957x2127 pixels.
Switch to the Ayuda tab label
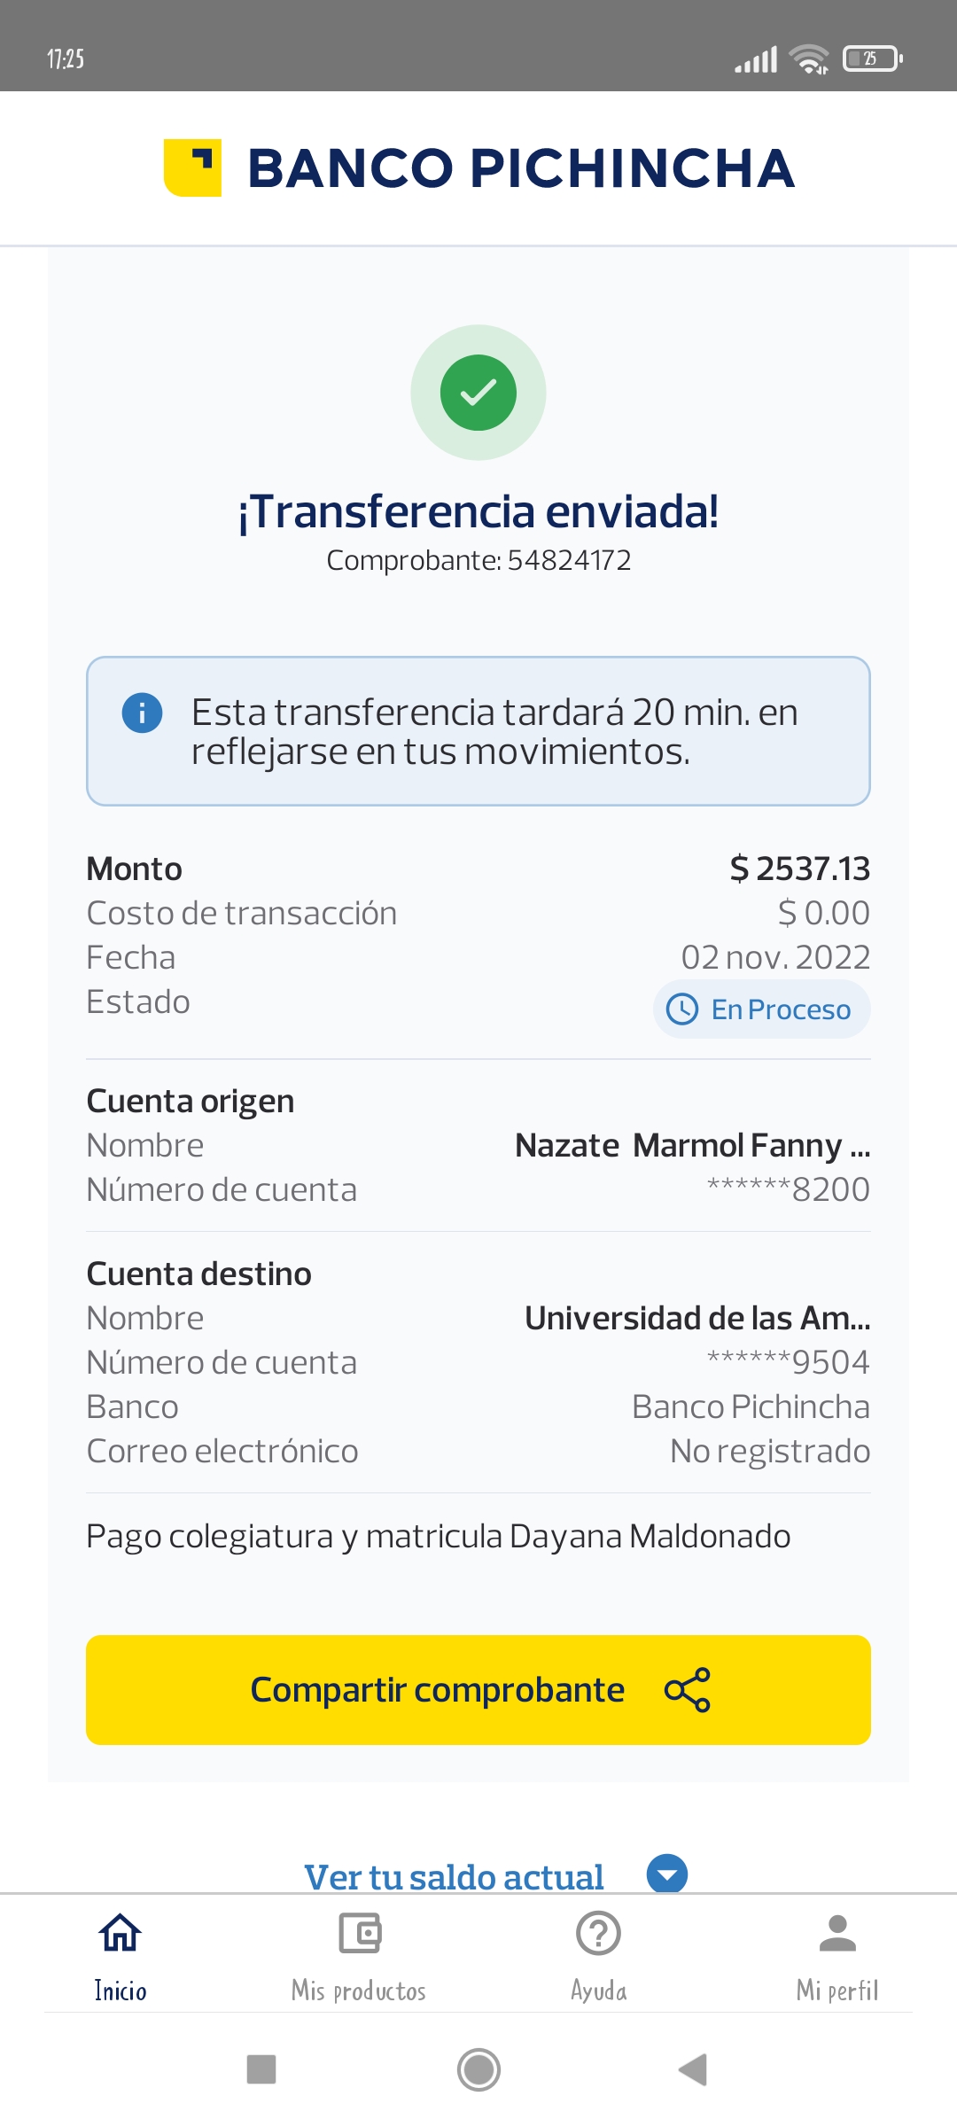coord(598,1991)
